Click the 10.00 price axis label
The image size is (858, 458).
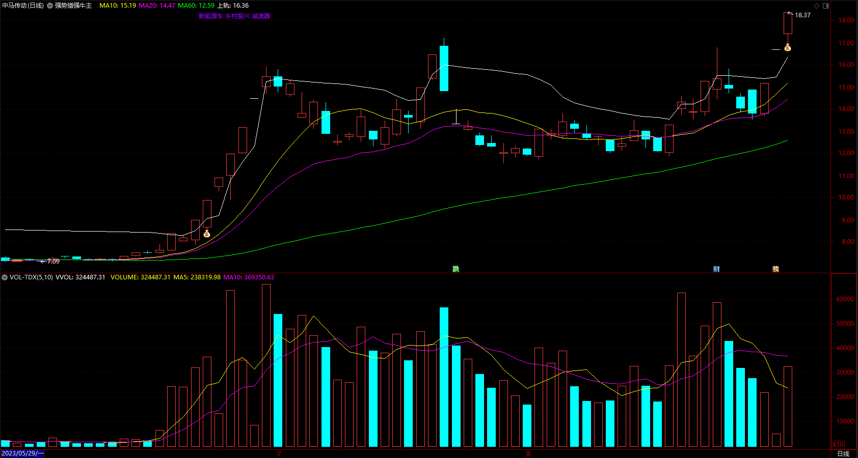(846, 197)
